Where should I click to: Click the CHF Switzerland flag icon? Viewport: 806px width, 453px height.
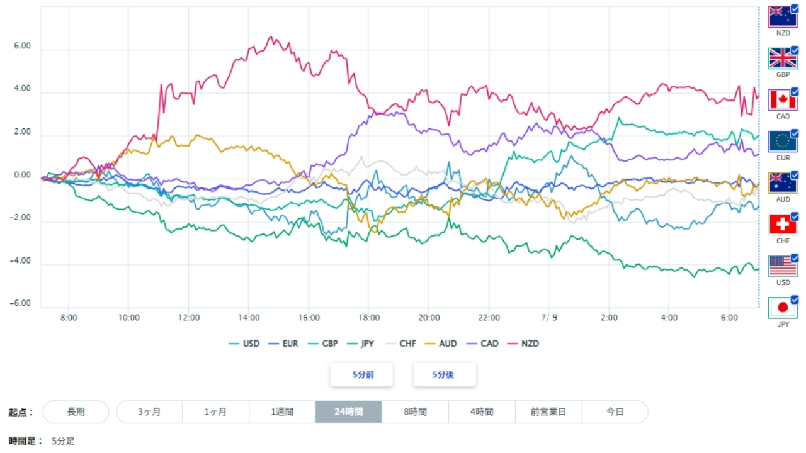click(783, 225)
